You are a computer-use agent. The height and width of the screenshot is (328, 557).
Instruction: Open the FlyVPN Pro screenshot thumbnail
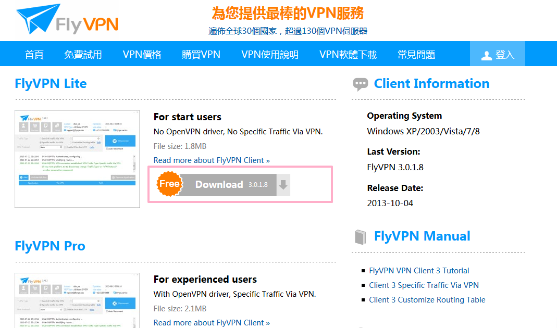(x=77, y=301)
